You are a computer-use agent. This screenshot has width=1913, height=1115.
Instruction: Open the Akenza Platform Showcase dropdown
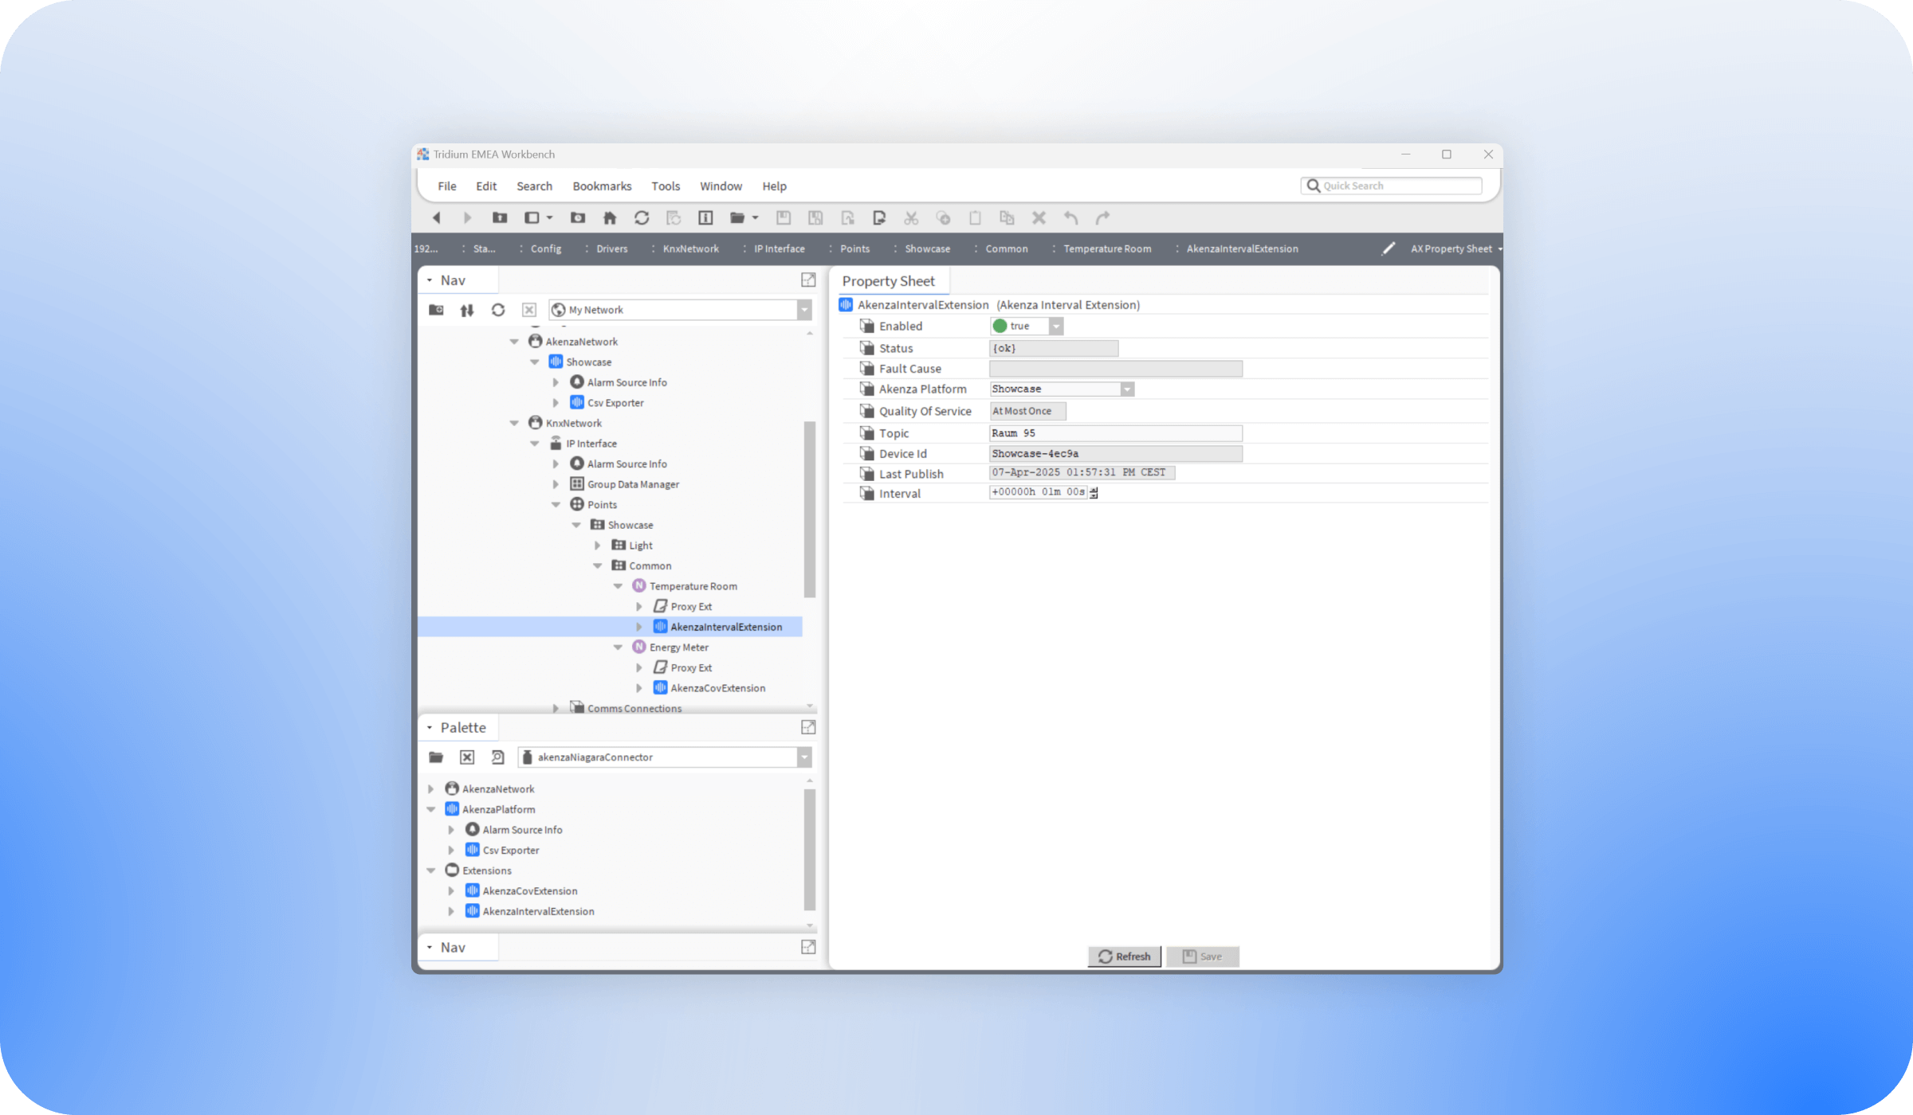click(x=1127, y=389)
